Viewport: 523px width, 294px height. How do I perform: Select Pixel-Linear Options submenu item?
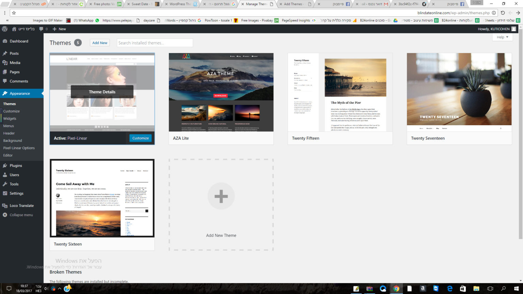point(19,148)
